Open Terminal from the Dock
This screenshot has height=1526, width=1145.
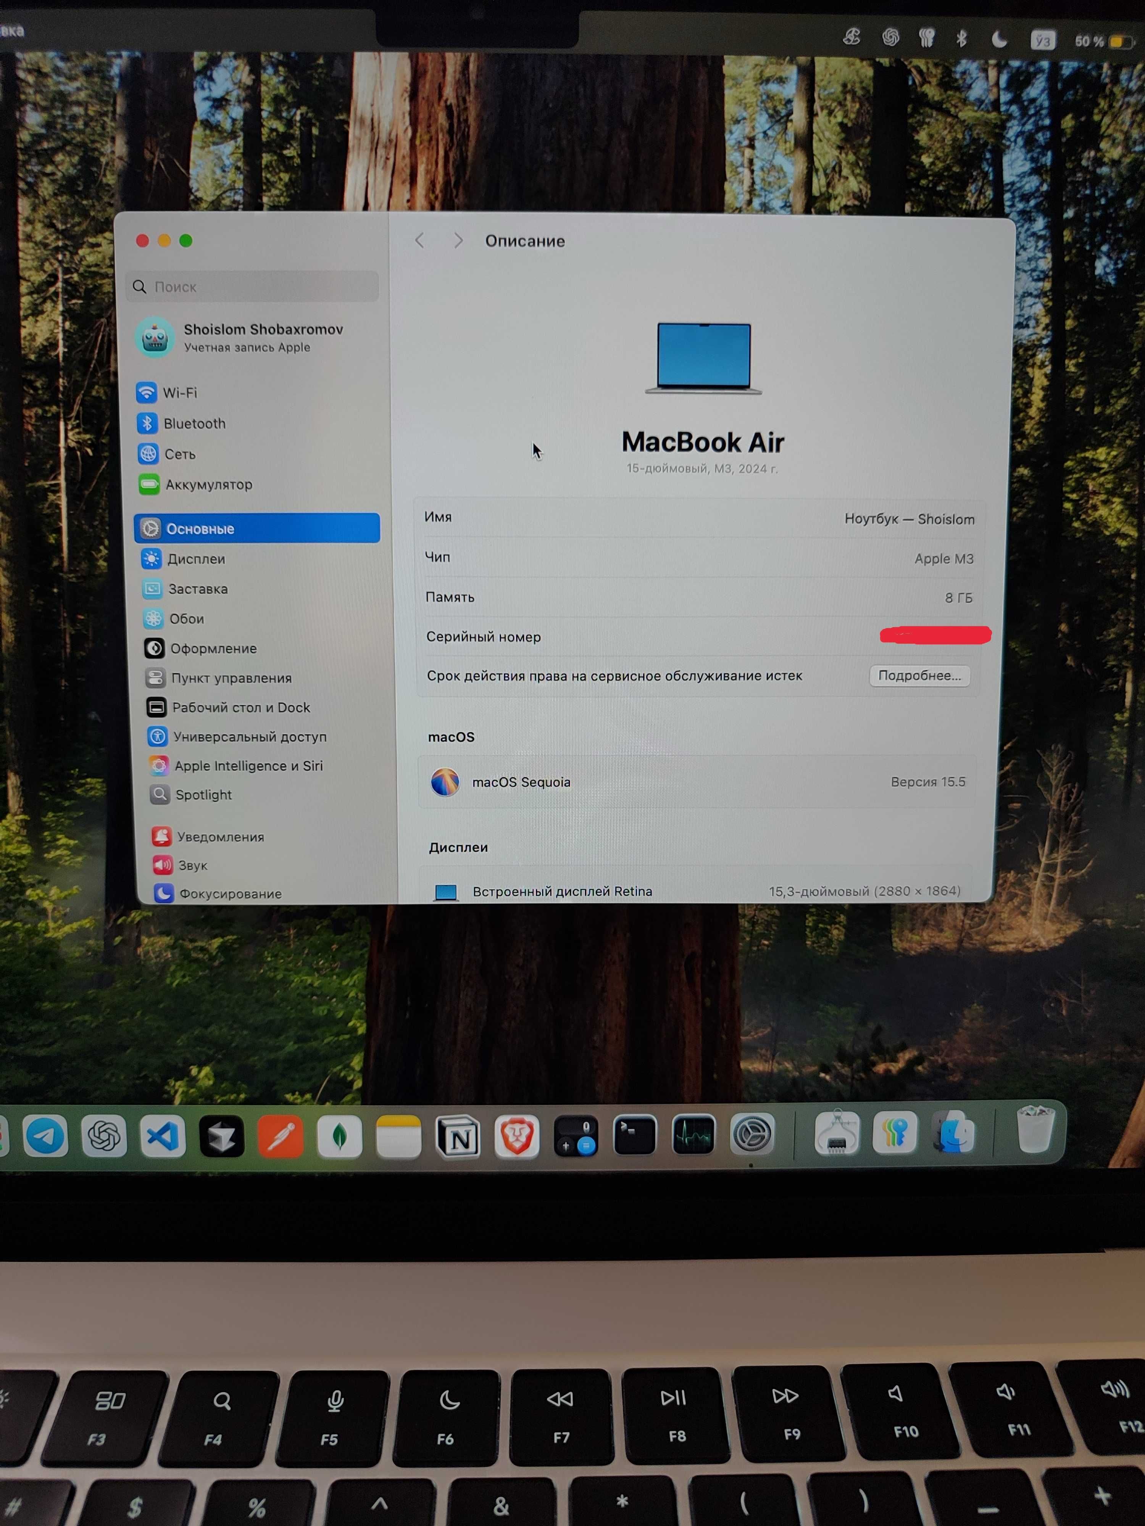click(x=635, y=1135)
